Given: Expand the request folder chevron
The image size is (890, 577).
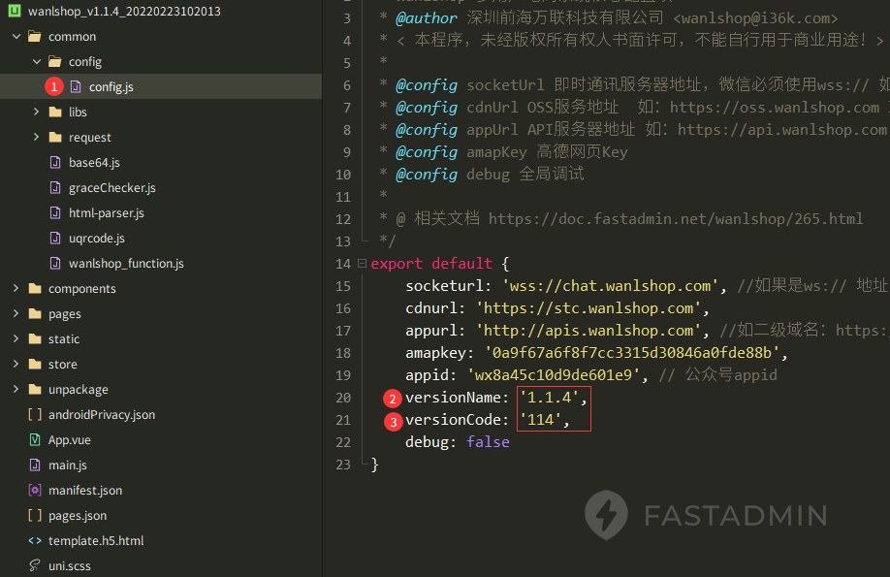Looking at the screenshot, I should [36, 137].
